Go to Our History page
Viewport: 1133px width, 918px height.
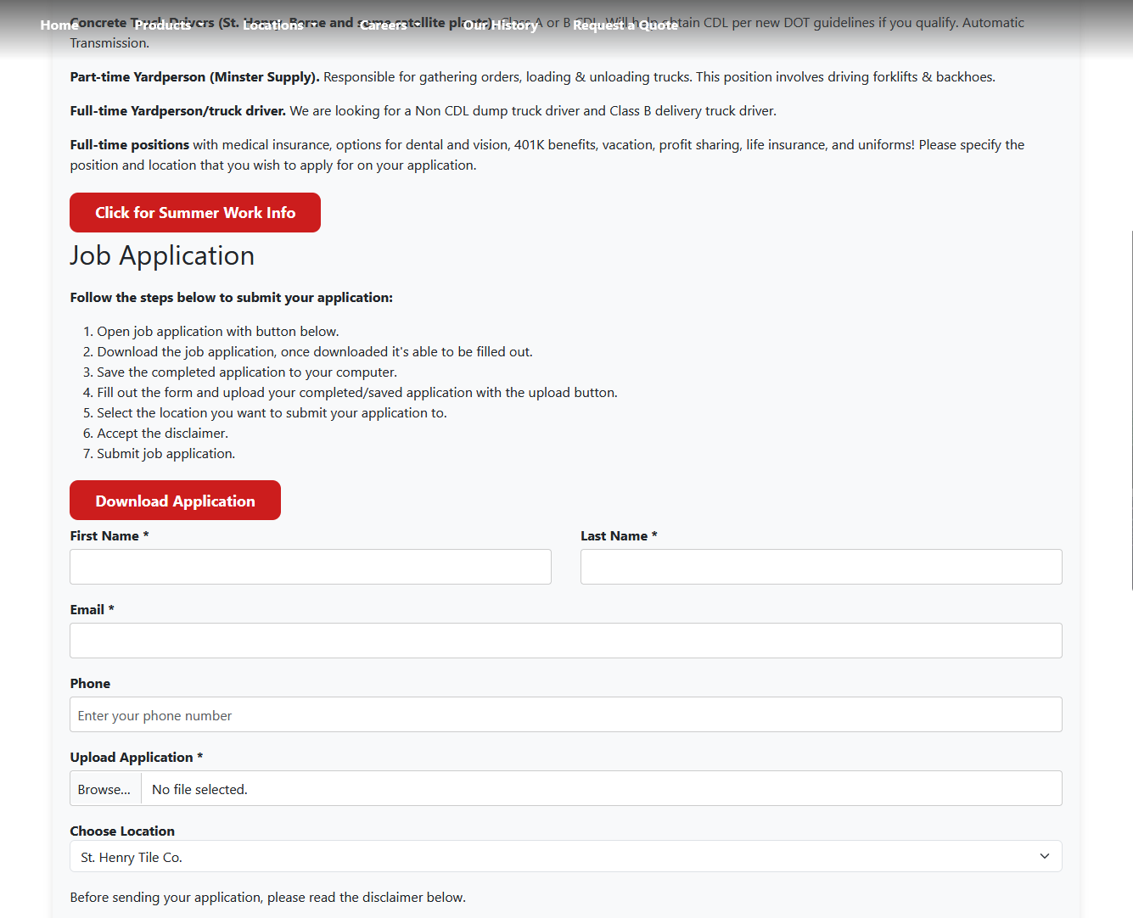pyautogui.click(x=500, y=25)
